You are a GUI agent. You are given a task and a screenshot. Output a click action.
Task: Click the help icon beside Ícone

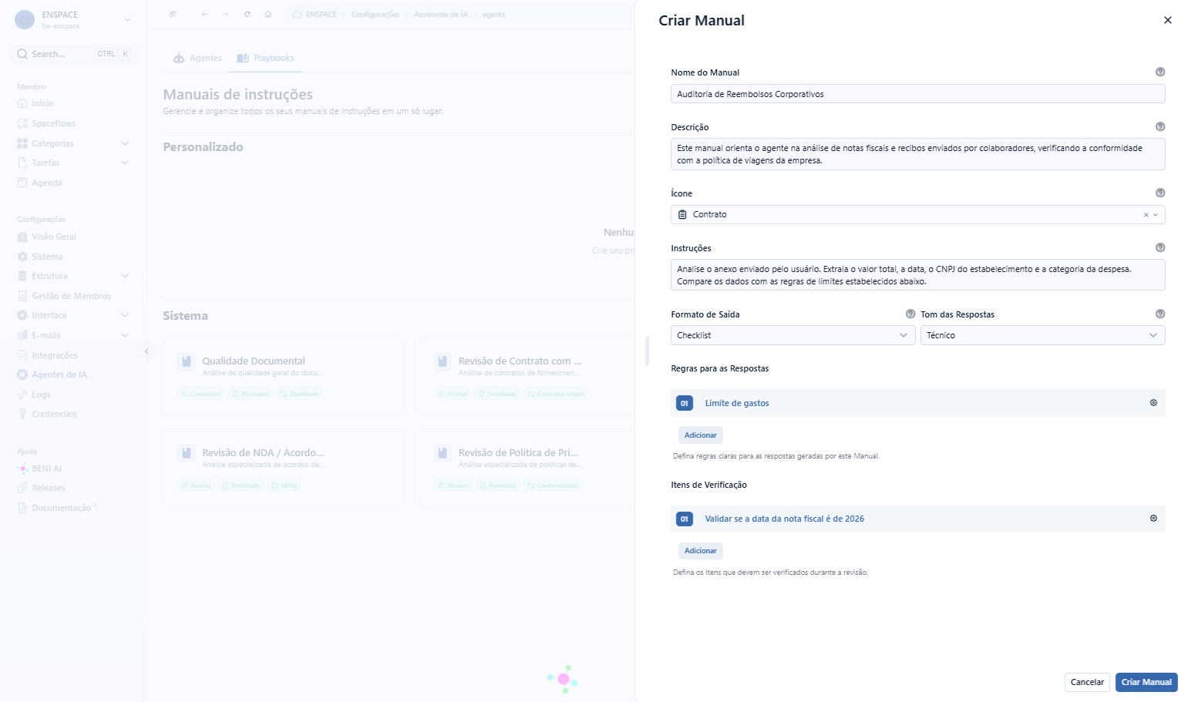(1160, 193)
